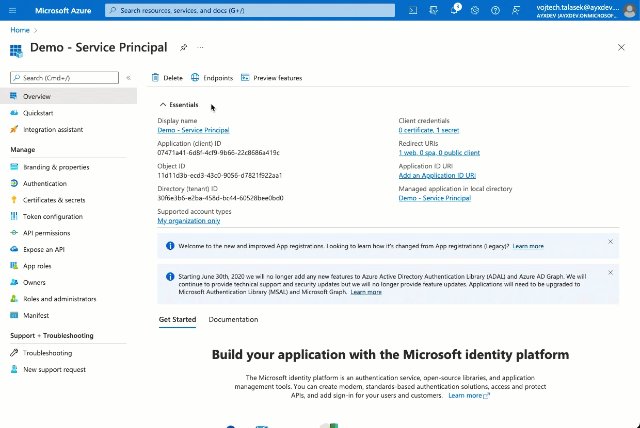Open the directories and subscriptions filter icon

pyautogui.click(x=434, y=10)
